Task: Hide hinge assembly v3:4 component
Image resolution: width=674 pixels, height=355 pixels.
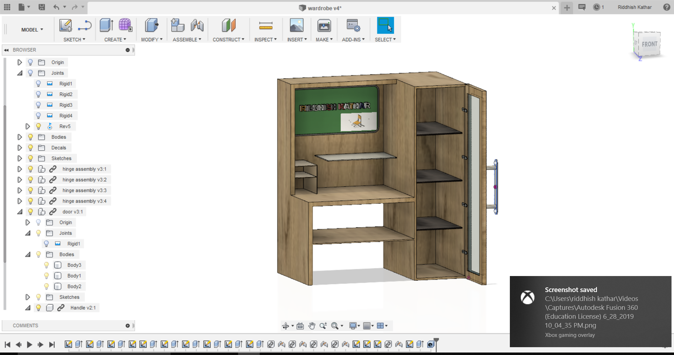Action: 31,201
